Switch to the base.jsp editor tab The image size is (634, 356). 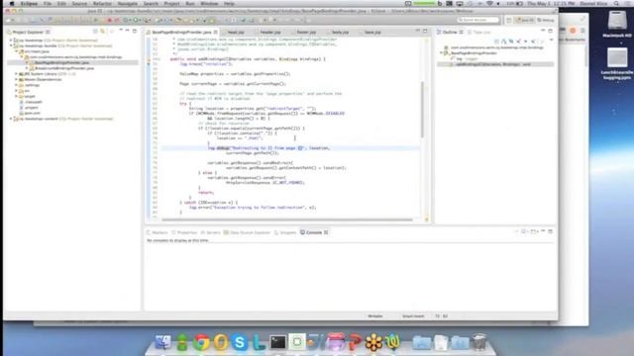tap(372, 32)
